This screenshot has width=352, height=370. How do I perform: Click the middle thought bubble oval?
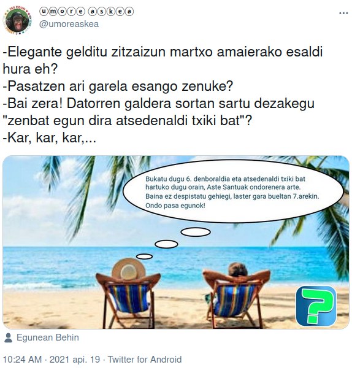166,244
